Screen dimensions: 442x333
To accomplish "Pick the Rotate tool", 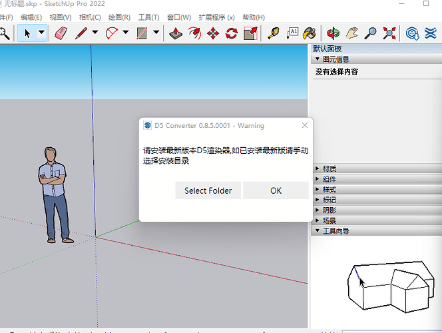I will (x=232, y=33).
